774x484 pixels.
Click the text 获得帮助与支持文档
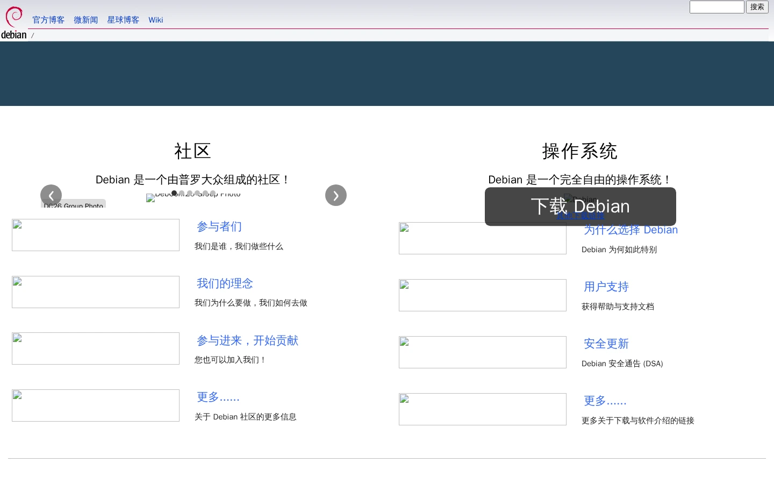coord(618,307)
